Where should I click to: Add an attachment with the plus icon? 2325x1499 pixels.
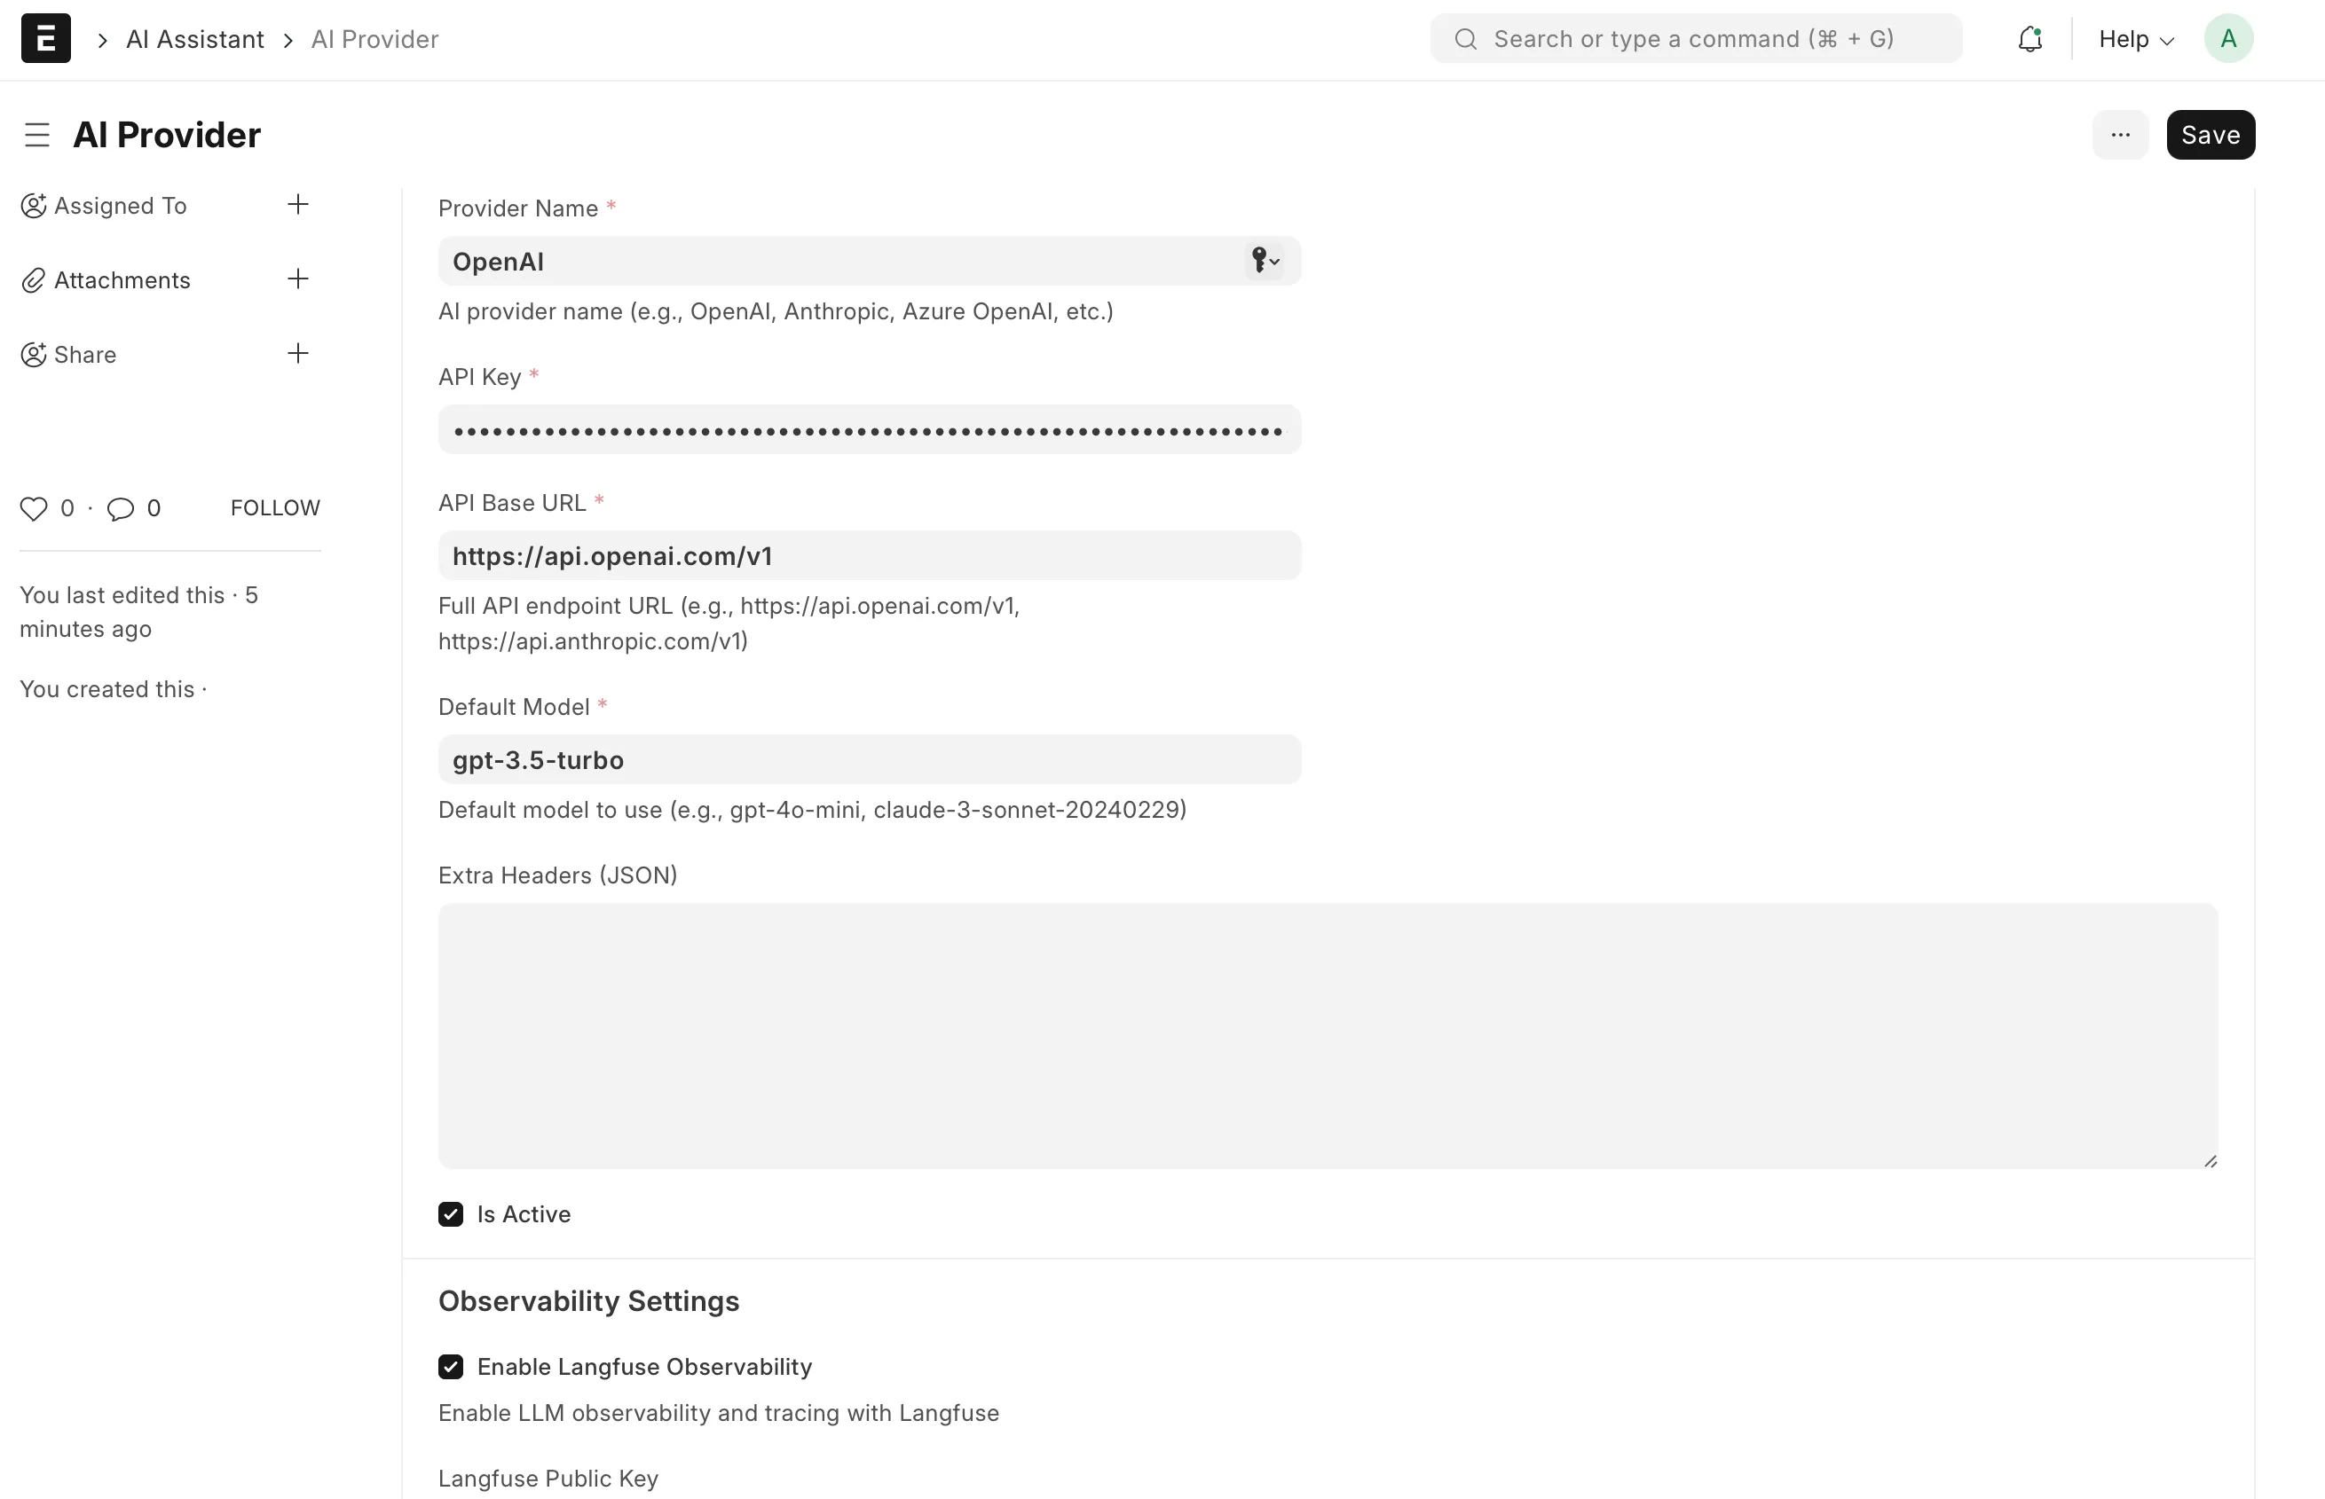(298, 279)
